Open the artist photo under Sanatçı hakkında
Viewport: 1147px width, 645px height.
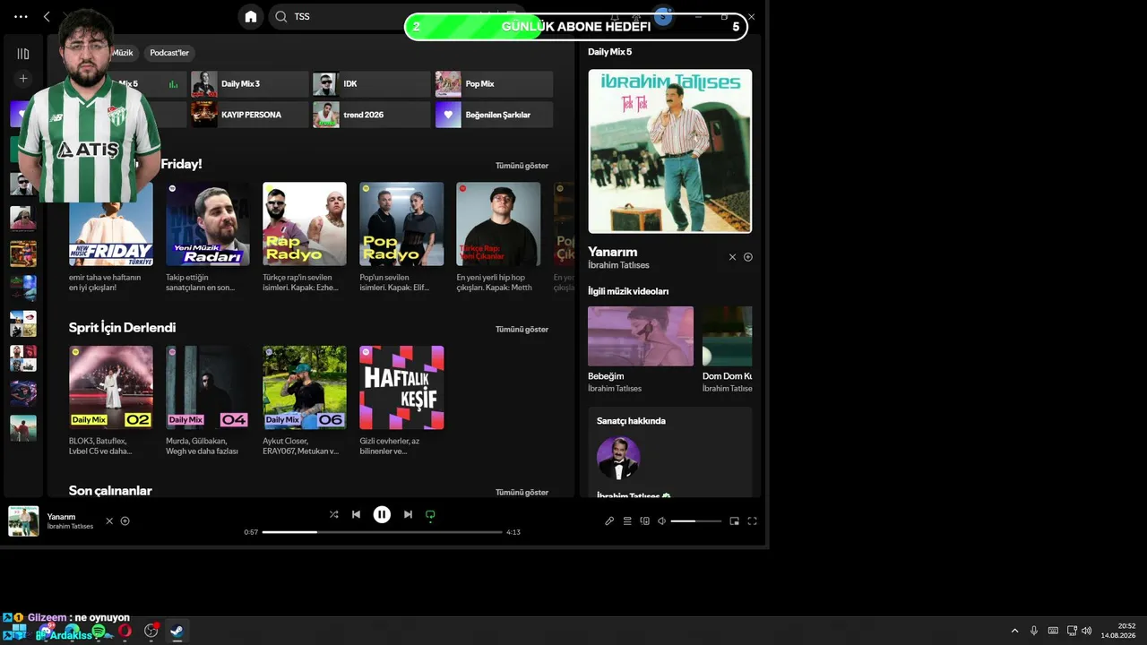618,459
